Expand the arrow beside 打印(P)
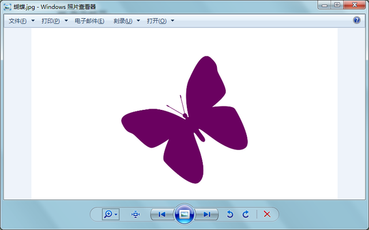The height and width of the screenshot is (230, 369). tap(66, 21)
